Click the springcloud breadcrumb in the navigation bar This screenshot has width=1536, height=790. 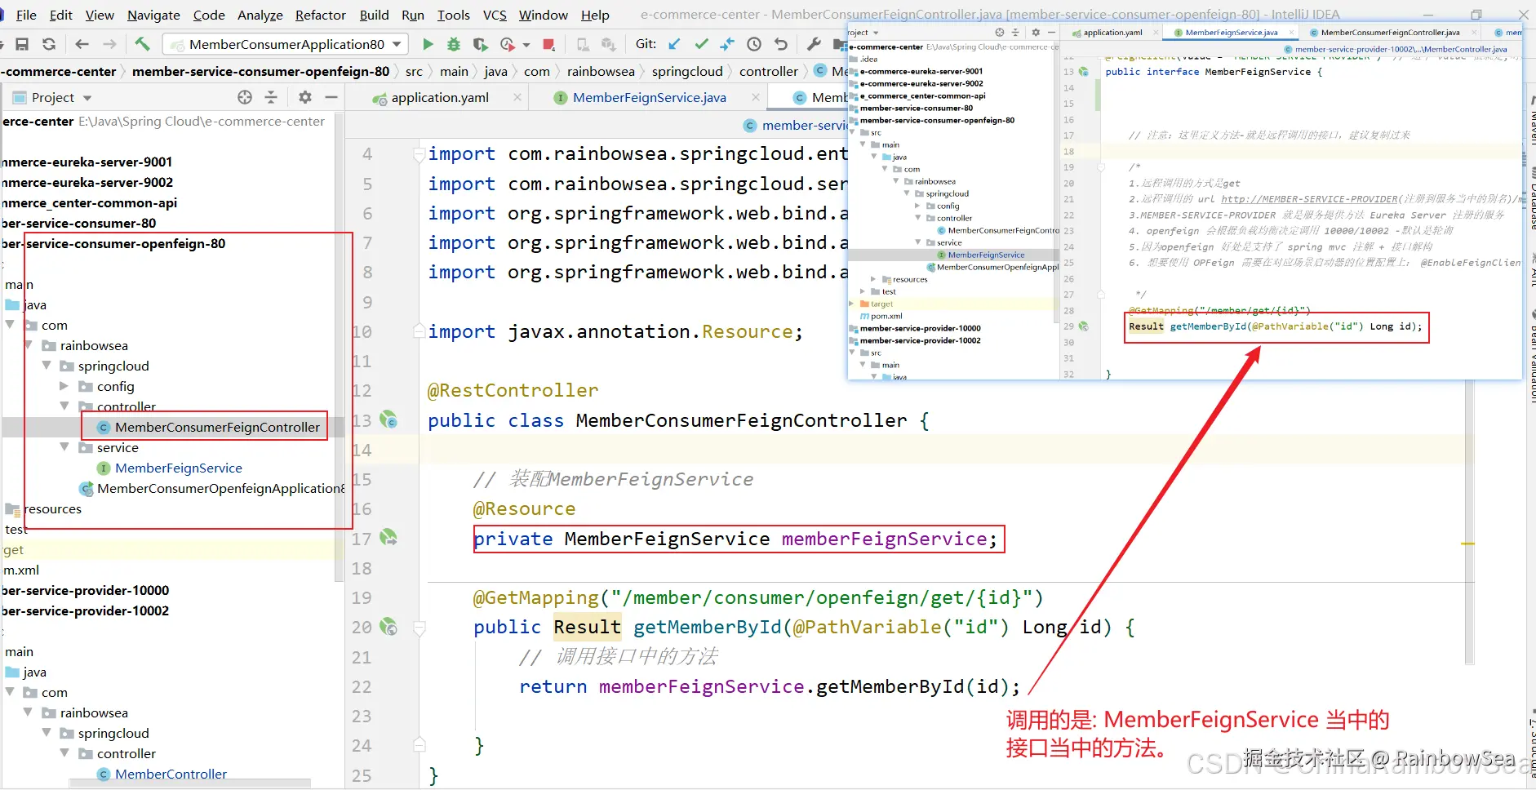pyautogui.click(x=687, y=72)
